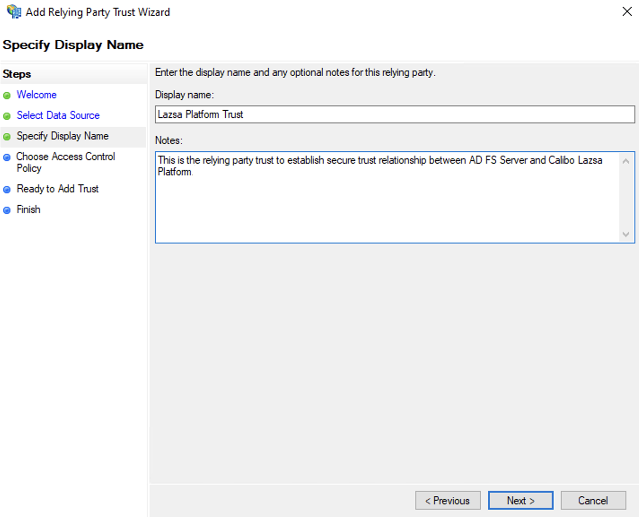Click blue bullet beside Ready to Add Trust
Screen dimensions: 639x517
7,190
